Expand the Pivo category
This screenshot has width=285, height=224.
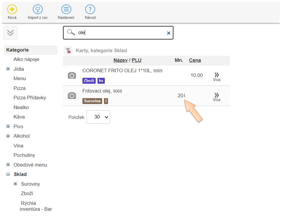8,126
